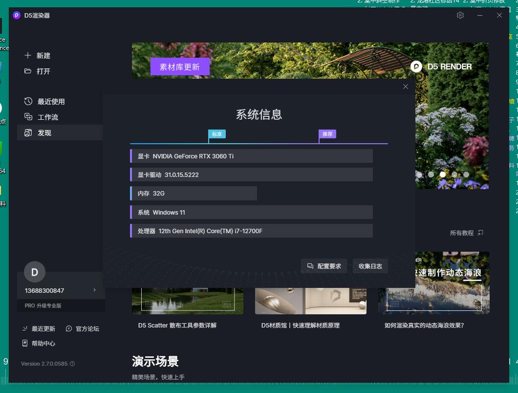Screen dimensions: 518x393
Task: Click the plus icon beside 新建
Action: pyautogui.click(x=28, y=56)
